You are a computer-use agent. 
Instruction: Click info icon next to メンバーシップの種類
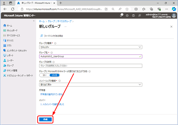[60, 81]
